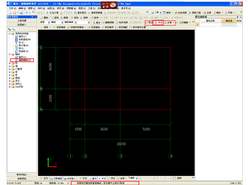Screen dimensions: 248x185
Task: Toggle the 属性 properties button
Action: 96,22
